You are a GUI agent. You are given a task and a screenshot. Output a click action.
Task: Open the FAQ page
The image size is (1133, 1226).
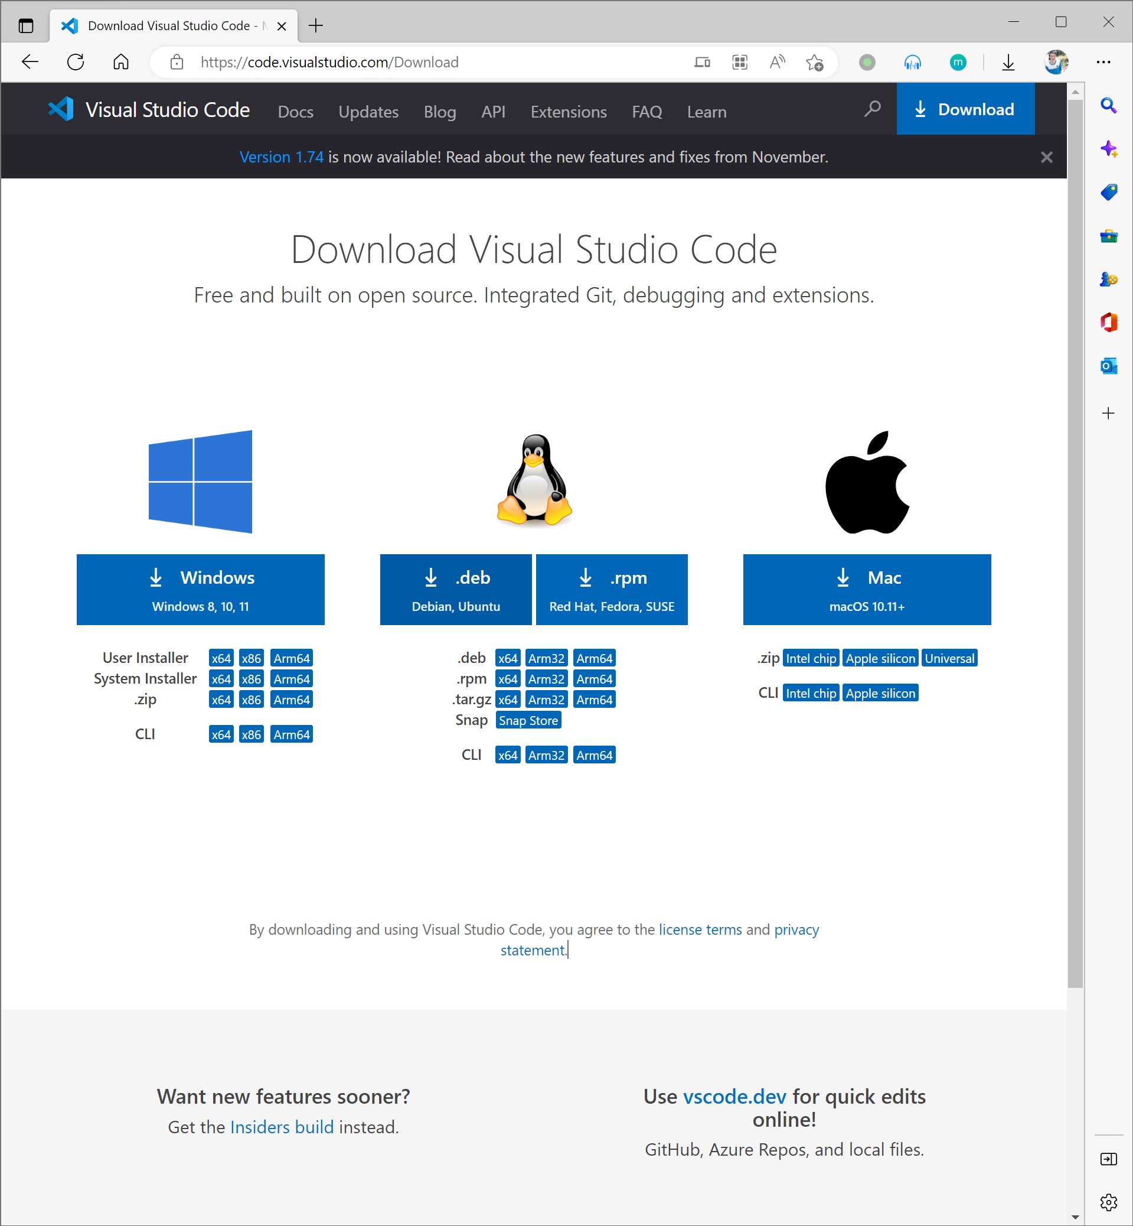647,112
